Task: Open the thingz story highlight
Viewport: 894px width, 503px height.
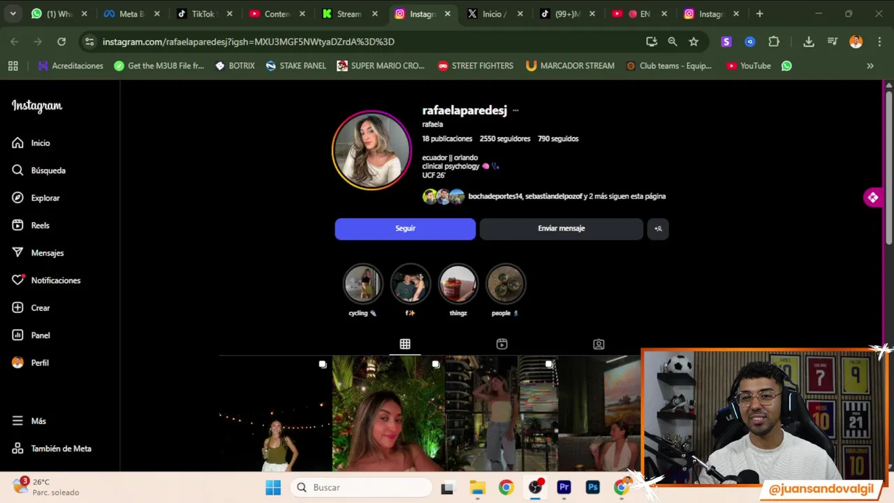Action: tap(458, 291)
